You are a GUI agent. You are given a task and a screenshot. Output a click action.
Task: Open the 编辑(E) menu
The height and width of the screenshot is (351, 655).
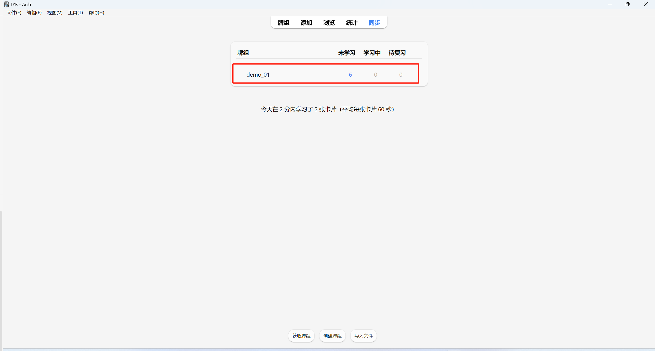pos(34,12)
